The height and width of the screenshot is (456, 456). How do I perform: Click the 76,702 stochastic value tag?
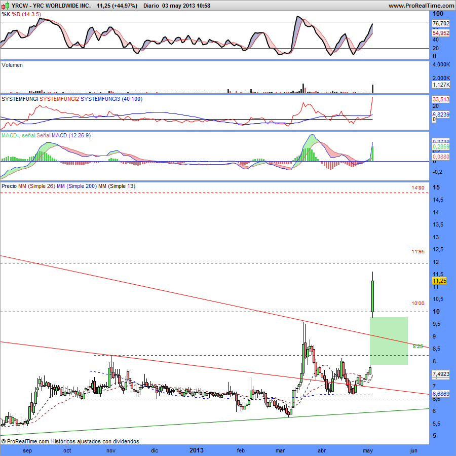click(441, 23)
